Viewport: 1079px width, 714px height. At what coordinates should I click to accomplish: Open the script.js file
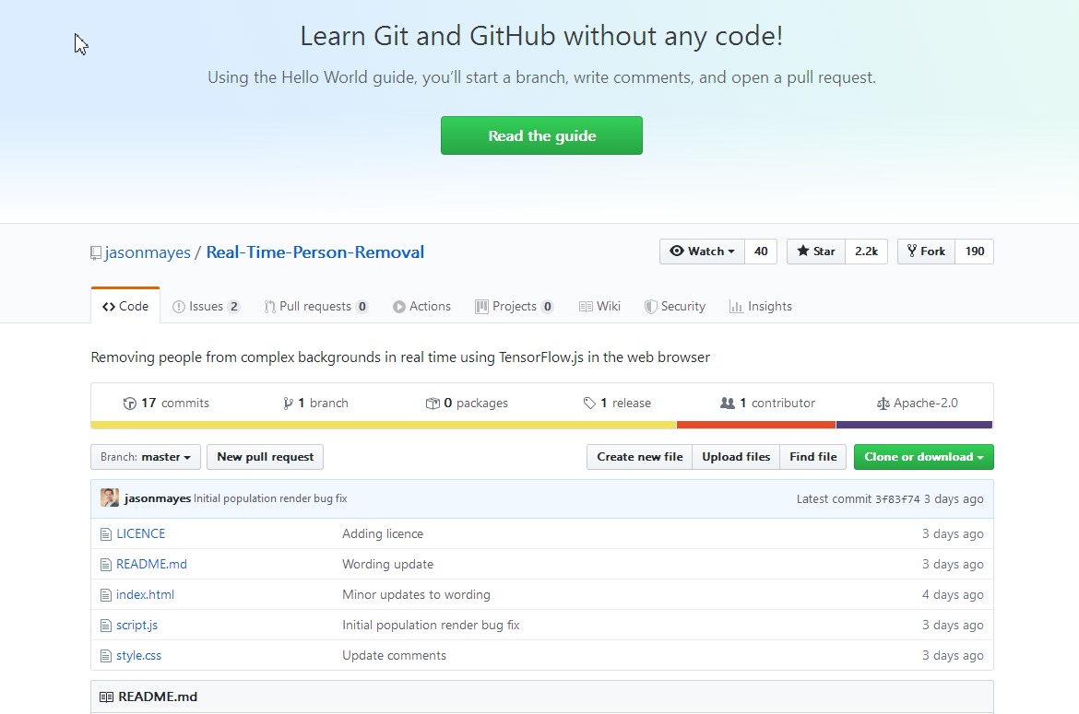[x=136, y=626]
